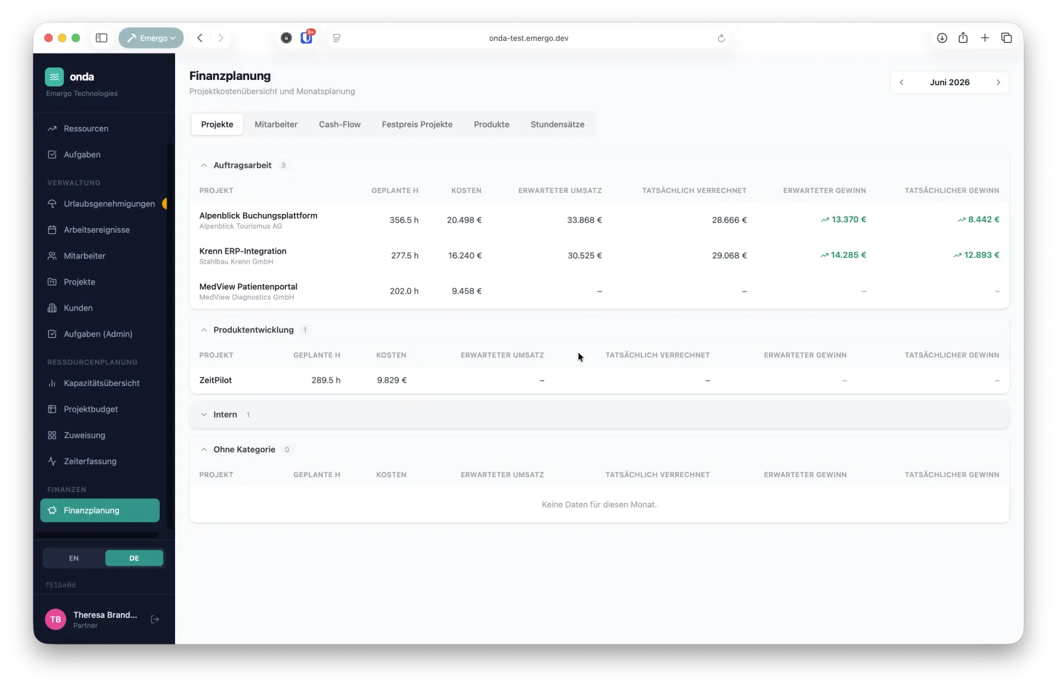Click the f51ba0d version hash

pyautogui.click(x=61, y=585)
